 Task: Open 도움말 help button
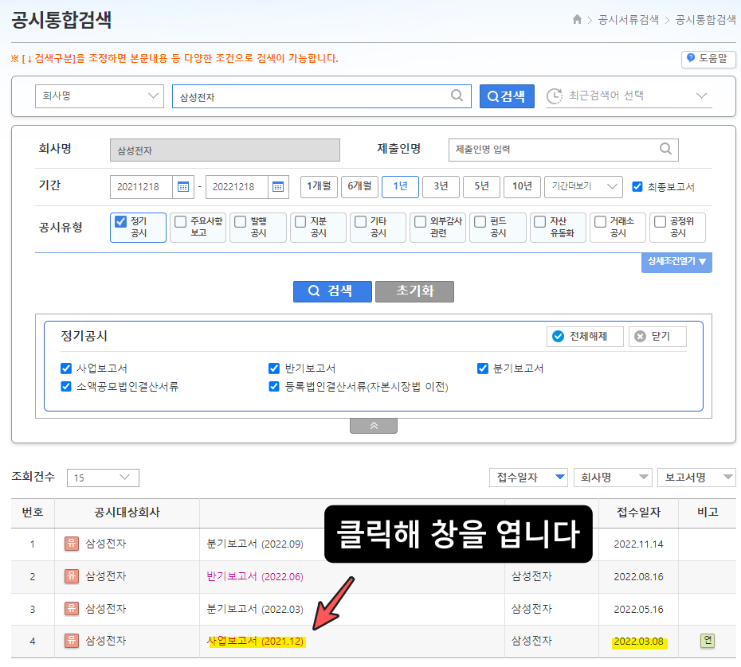pos(708,59)
